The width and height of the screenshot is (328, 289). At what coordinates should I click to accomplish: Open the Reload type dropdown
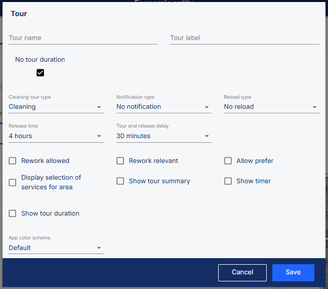[271, 107]
